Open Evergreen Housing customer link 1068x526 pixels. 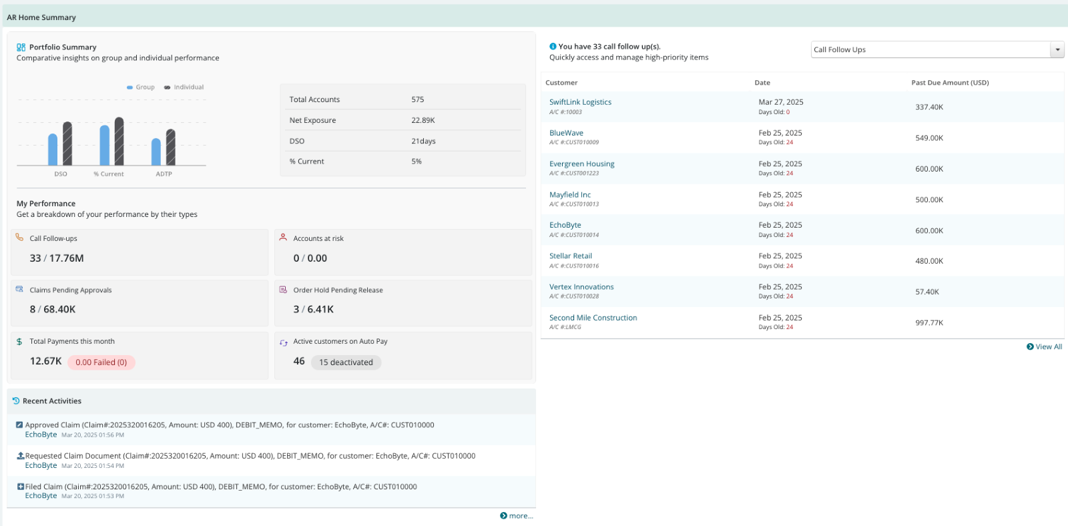582,164
